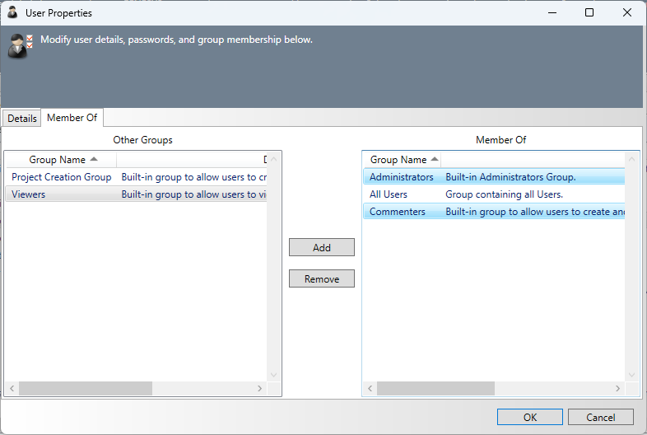Click the User Properties title bar icon
647x435 pixels.
tap(12, 12)
